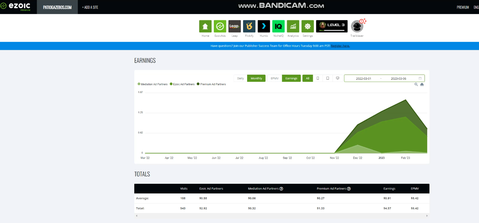Click the average visits value 108
The height and width of the screenshot is (223, 479).
183,198
